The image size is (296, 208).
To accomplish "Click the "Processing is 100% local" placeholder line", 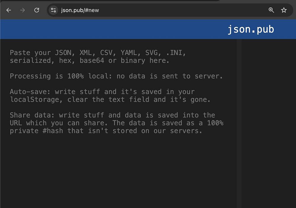I will tap(116, 76).
